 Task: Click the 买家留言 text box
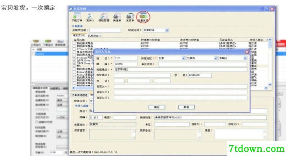coord(112,134)
